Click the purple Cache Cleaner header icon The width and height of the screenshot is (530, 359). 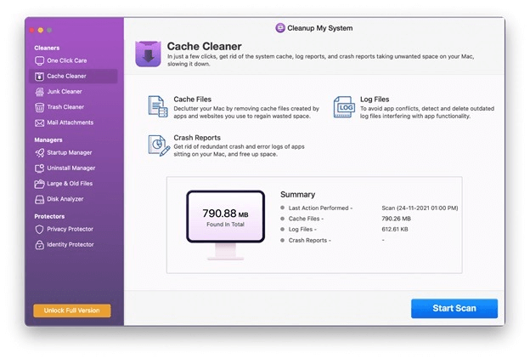click(148, 54)
